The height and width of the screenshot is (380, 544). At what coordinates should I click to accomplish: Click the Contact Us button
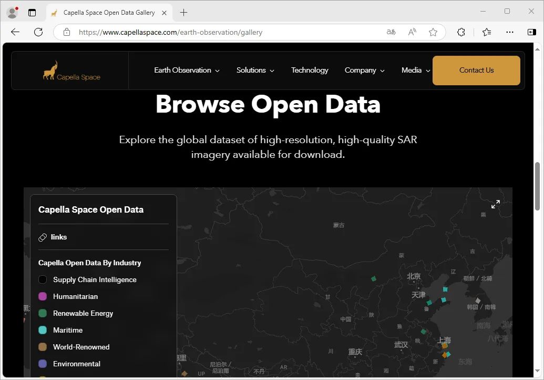point(476,70)
